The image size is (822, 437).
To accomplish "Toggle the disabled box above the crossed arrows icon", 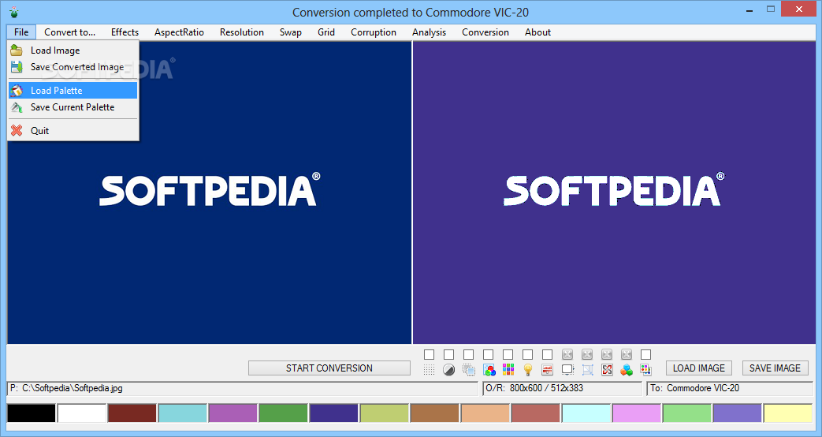I will (x=607, y=355).
